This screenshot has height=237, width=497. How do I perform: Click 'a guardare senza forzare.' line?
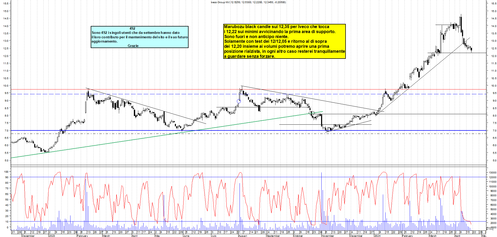point(249,56)
